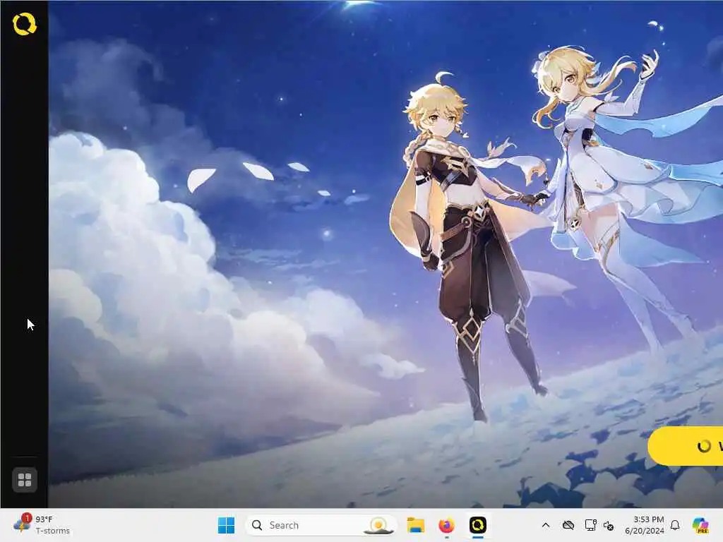Expand the hidden system tray icons chevron
The height and width of the screenshot is (542, 723).
[546, 525]
